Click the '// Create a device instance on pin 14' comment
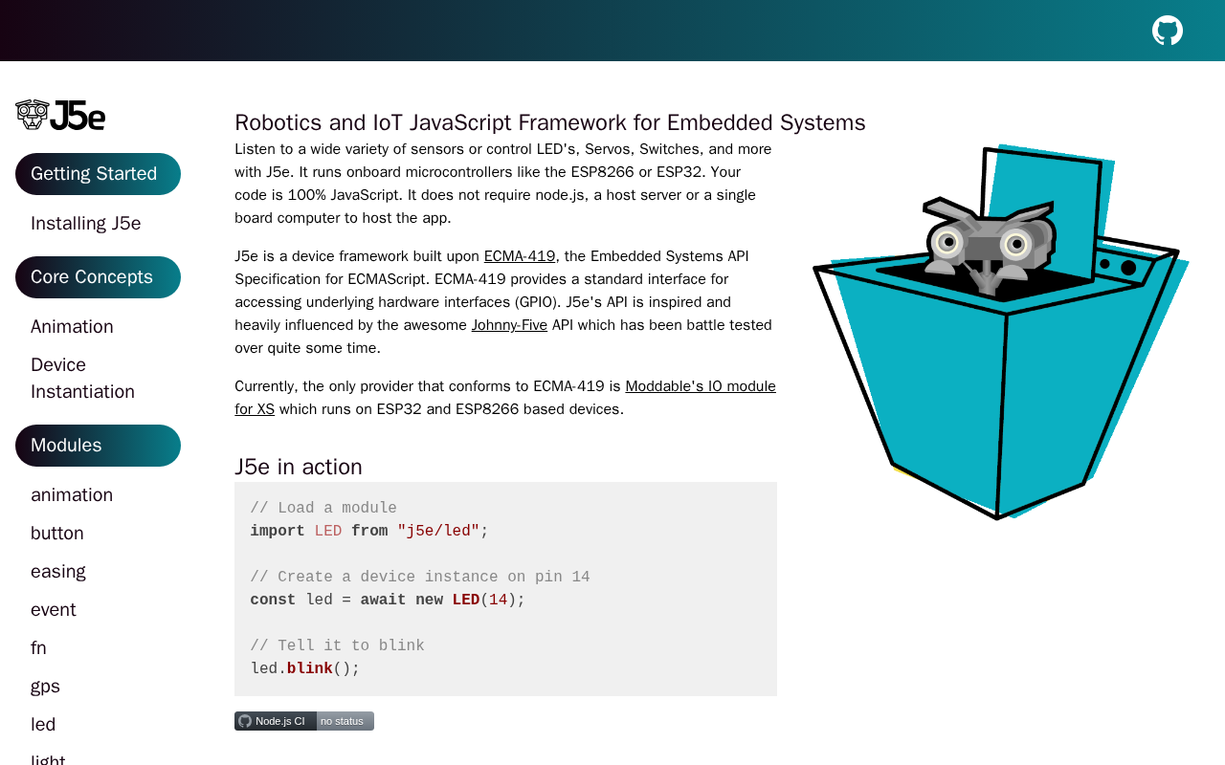This screenshot has width=1225, height=765. [420, 578]
